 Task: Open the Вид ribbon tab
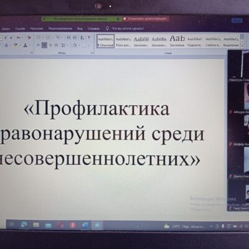click(80, 29)
